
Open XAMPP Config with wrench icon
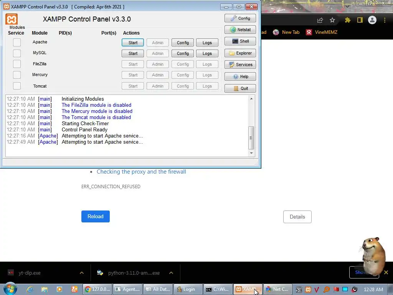240,18
